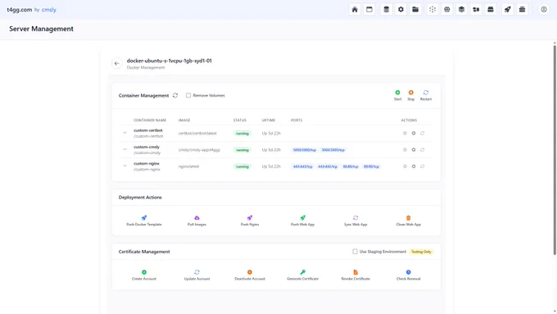Expand the custom-nginx row details
Viewport: 557px width, 314px height.
(x=125, y=166)
